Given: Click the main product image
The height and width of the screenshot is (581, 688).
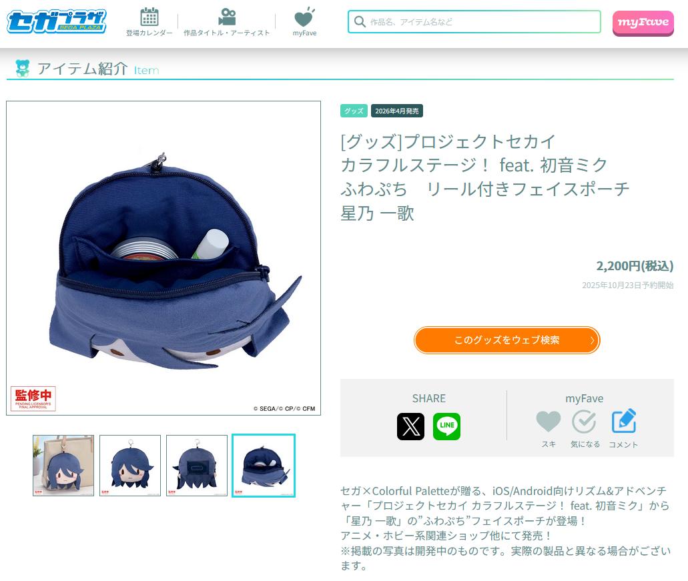Looking at the screenshot, I should tap(163, 258).
